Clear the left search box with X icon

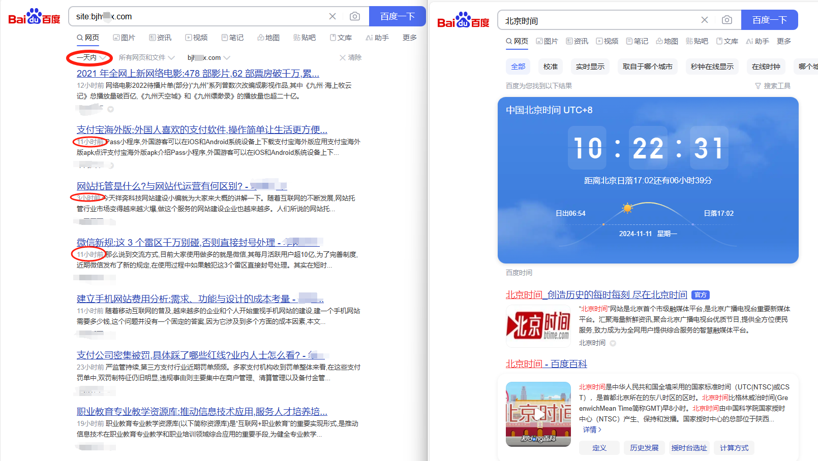click(x=332, y=16)
